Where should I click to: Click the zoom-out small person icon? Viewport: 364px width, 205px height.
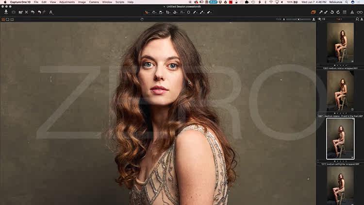(284, 19)
